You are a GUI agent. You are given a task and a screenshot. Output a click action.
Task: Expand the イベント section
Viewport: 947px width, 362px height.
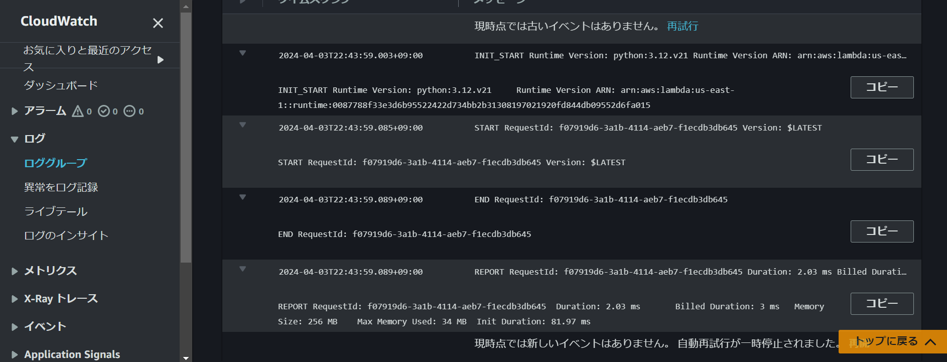(15, 327)
